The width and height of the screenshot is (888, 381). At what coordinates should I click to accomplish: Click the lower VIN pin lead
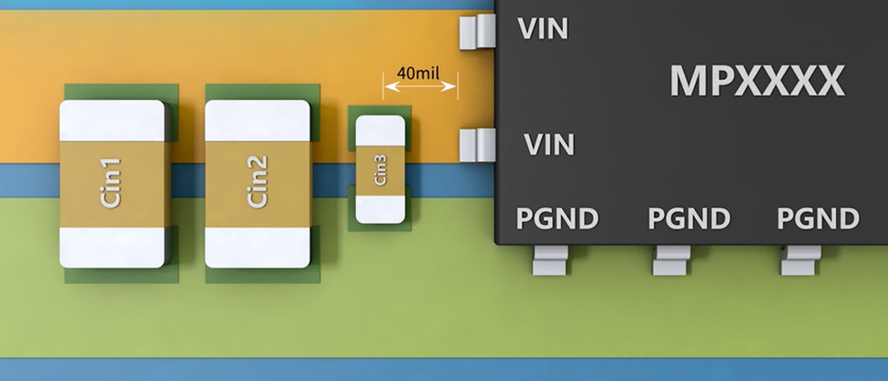pos(477,145)
